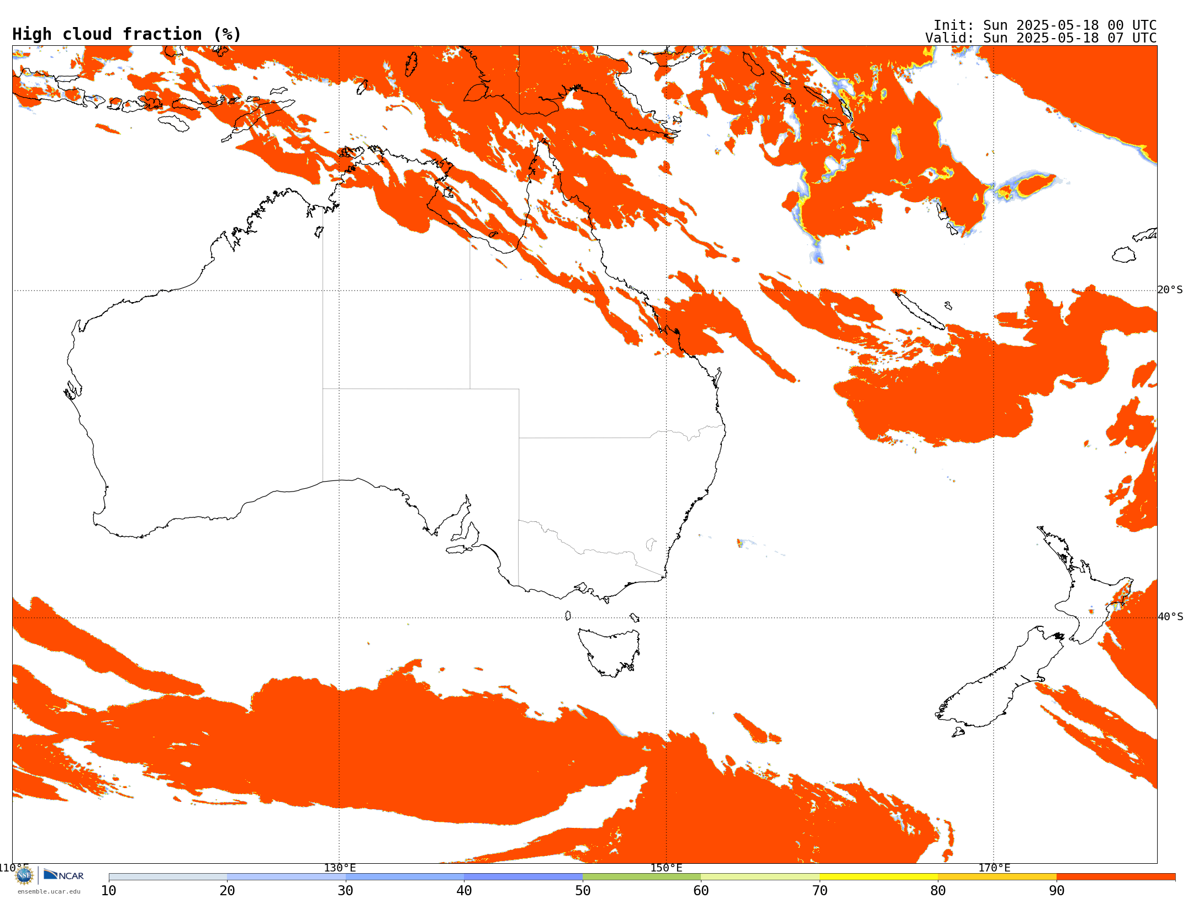Click the 130°E longitude label
Image resolution: width=1193 pixels, height=898 pixels.
click(x=340, y=868)
